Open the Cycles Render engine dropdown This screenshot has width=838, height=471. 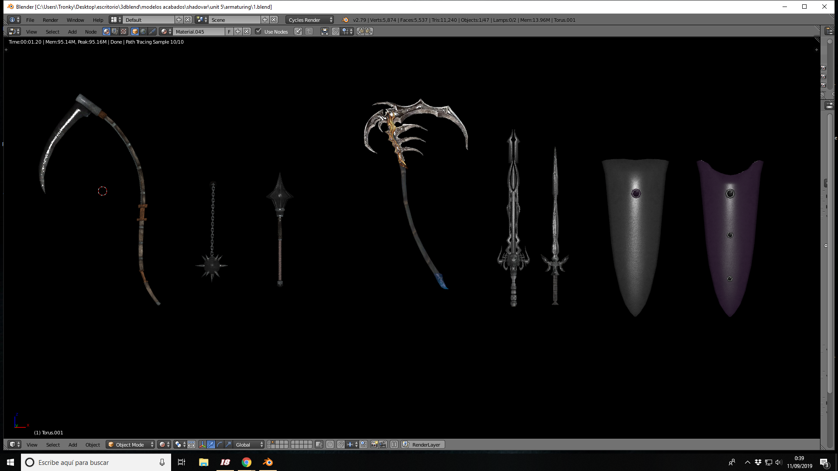coord(310,20)
